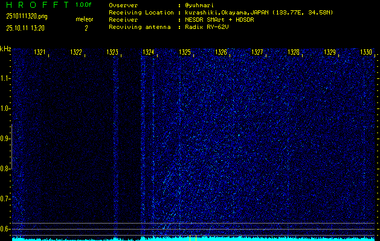The height and width of the screenshot is (241, 380).
Task: Click frequency label 1.1 on axis
Action: point(5,78)
